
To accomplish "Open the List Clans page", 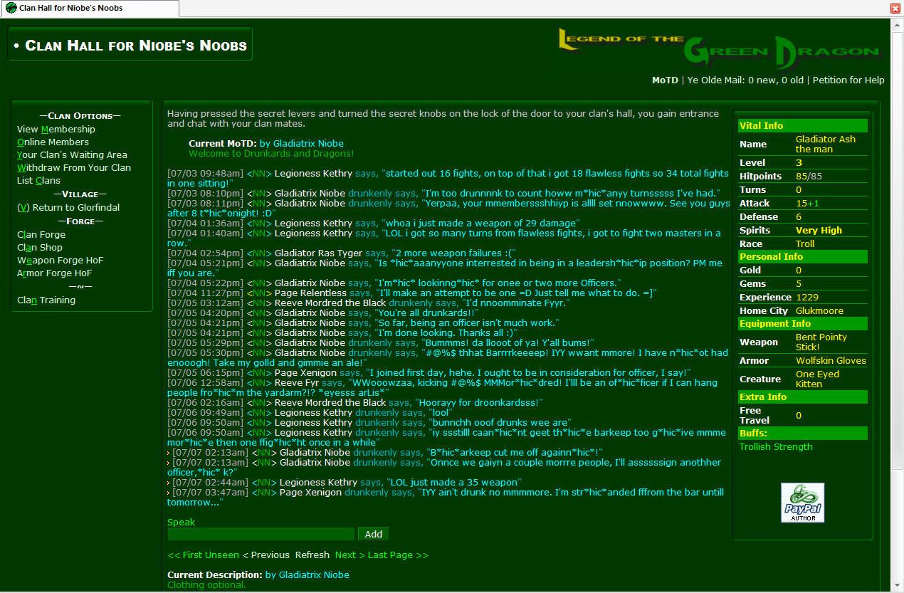I will [38, 180].
